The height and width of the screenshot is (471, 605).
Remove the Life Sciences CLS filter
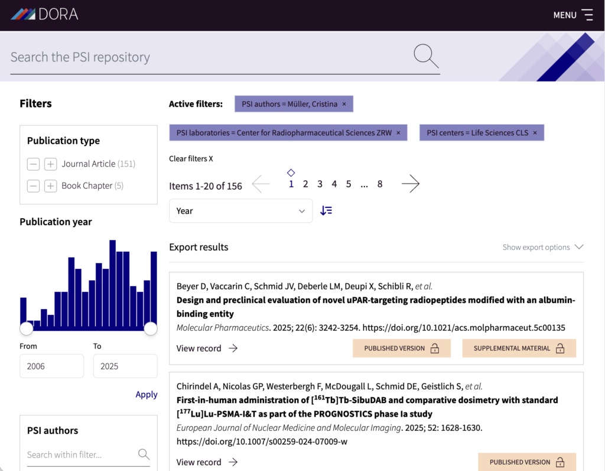click(x=535, y=133)
